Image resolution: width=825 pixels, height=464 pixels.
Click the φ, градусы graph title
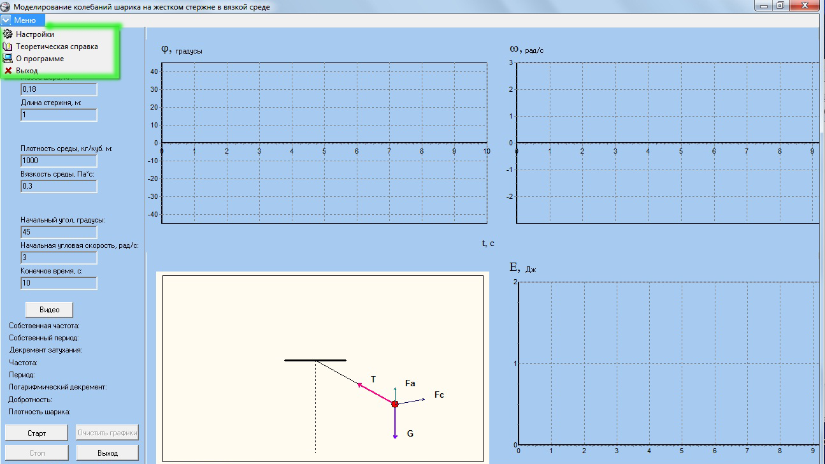click(182, 50)
